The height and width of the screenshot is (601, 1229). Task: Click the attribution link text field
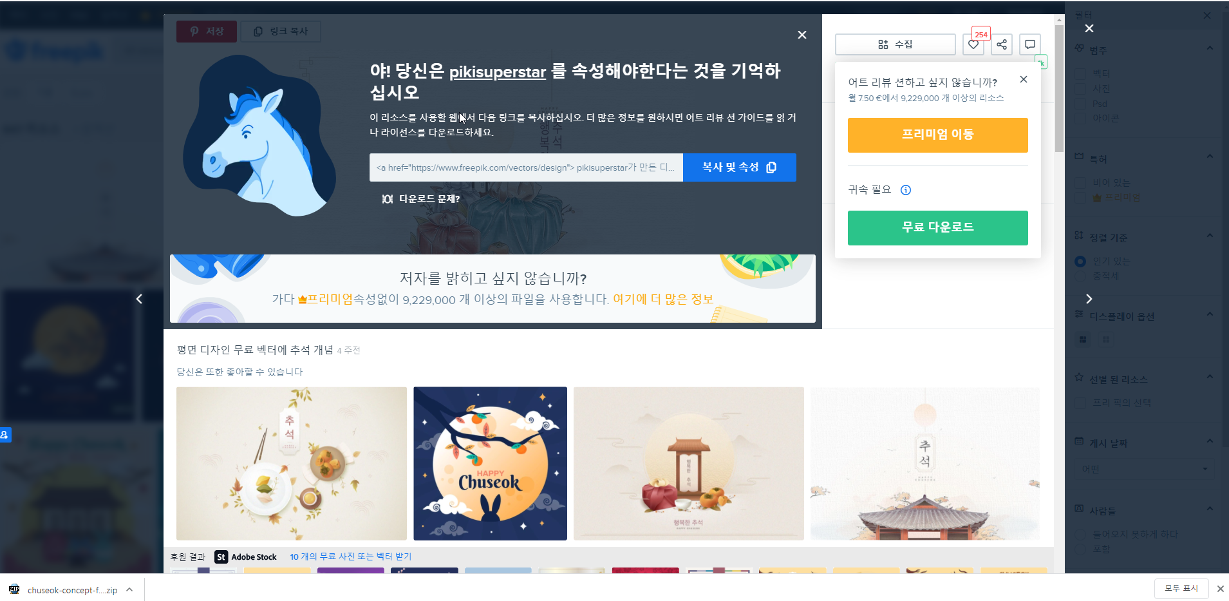tap(526, 167)
